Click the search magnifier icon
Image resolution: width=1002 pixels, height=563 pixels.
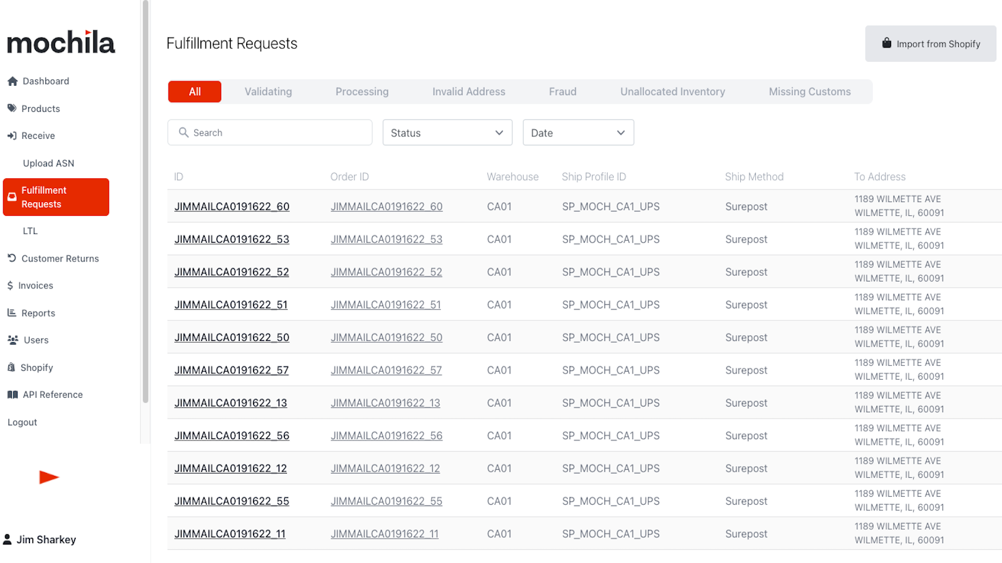point(183,132)
